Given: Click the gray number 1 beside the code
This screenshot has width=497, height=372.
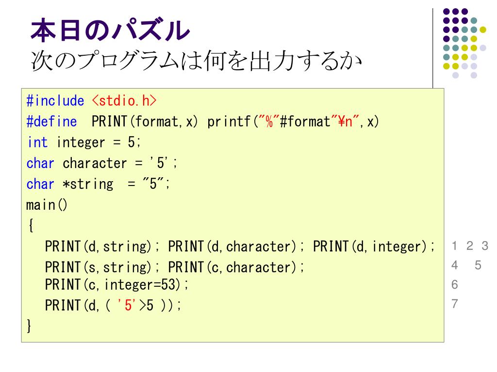Looking at the screenshot, I should (x=454, y=246).
